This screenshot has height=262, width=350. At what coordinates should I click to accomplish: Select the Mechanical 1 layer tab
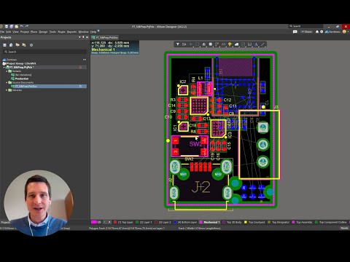tap(209, 222)
